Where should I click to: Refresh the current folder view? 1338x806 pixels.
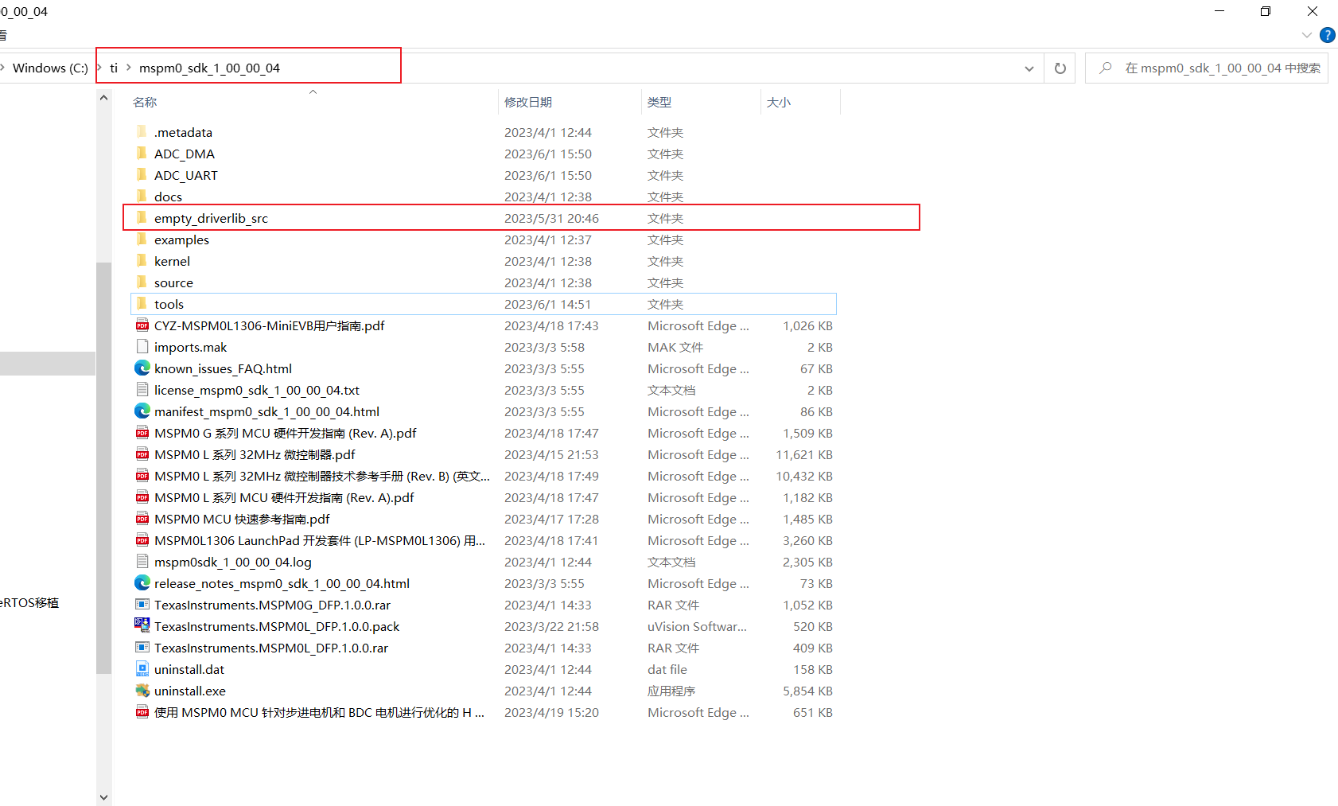(1060, 68)
